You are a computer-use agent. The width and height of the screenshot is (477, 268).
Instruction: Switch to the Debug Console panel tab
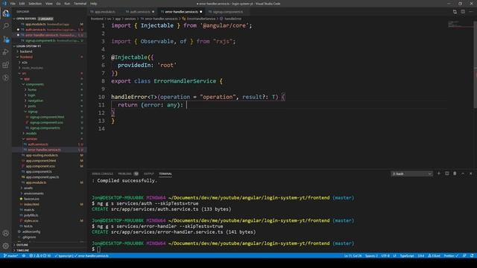click(x=103, y=173)
